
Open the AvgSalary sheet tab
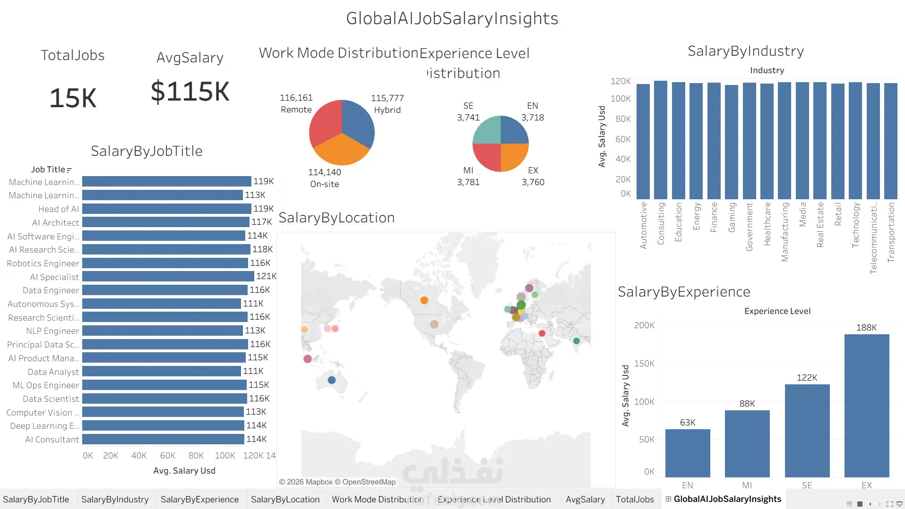pyautogui.click(x=585, y=499)
